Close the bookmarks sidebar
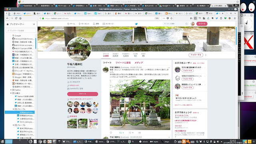This screenshot has height=144, width=256. 34,24
